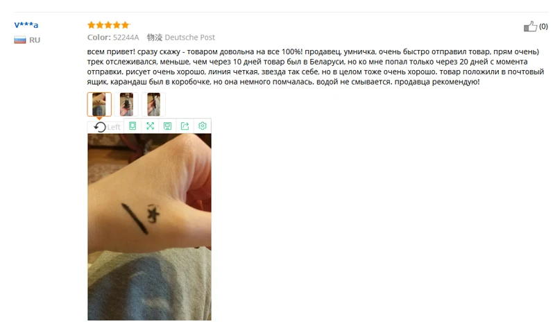
Task: Expand photo with the fullscreen arrows icon
Action: [150, 126]
